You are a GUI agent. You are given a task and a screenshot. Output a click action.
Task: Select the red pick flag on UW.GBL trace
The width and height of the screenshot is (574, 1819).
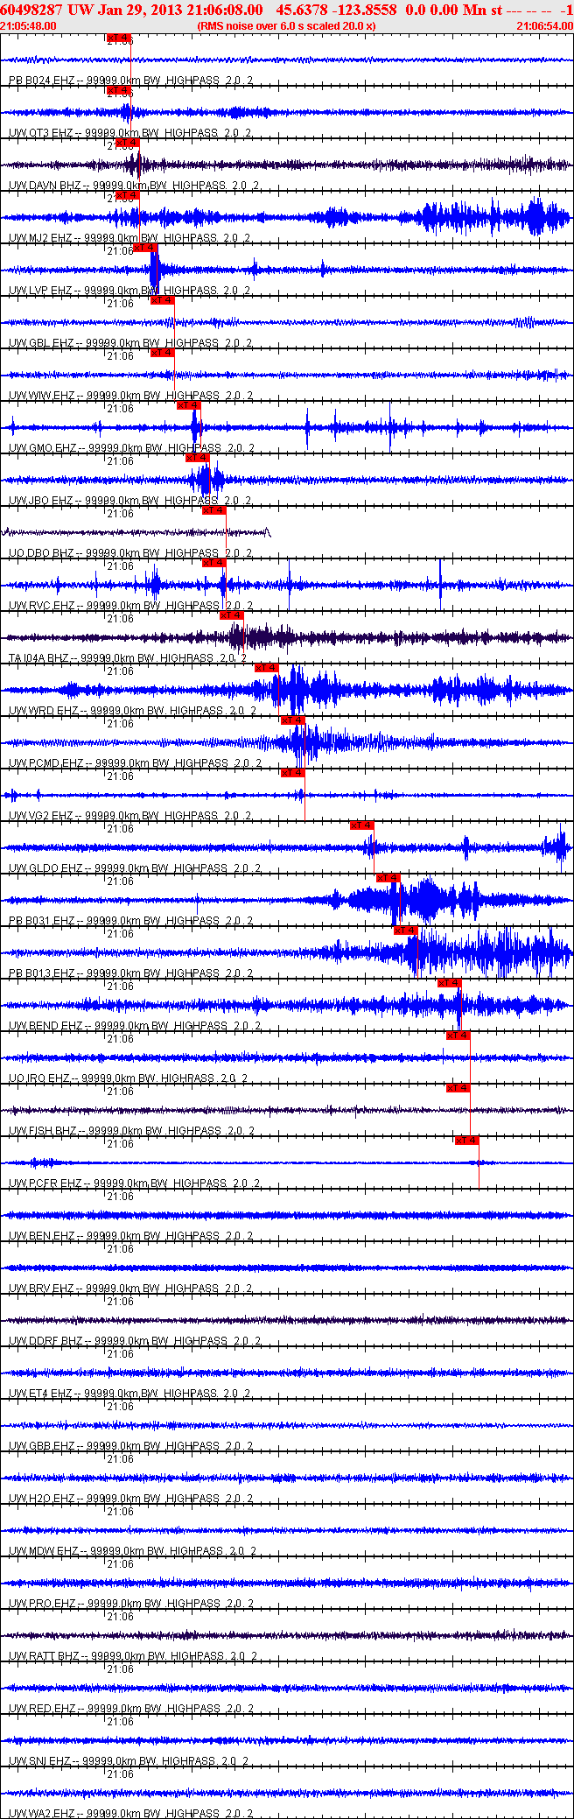coord(162,300)
